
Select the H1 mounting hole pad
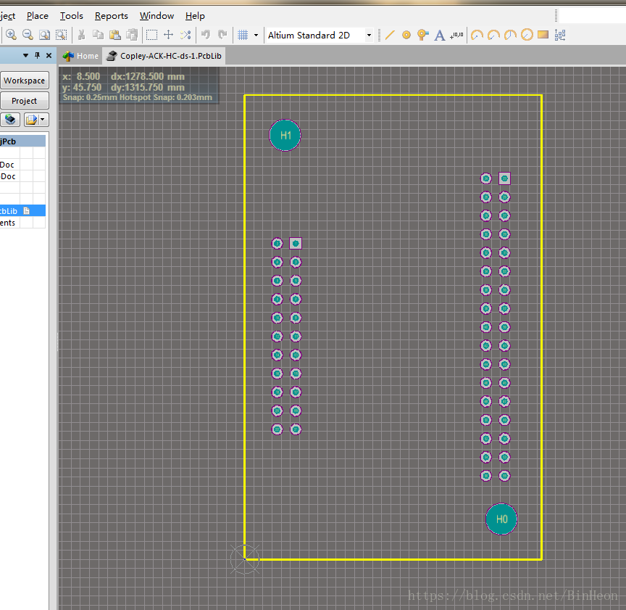(x=285, y=136)
